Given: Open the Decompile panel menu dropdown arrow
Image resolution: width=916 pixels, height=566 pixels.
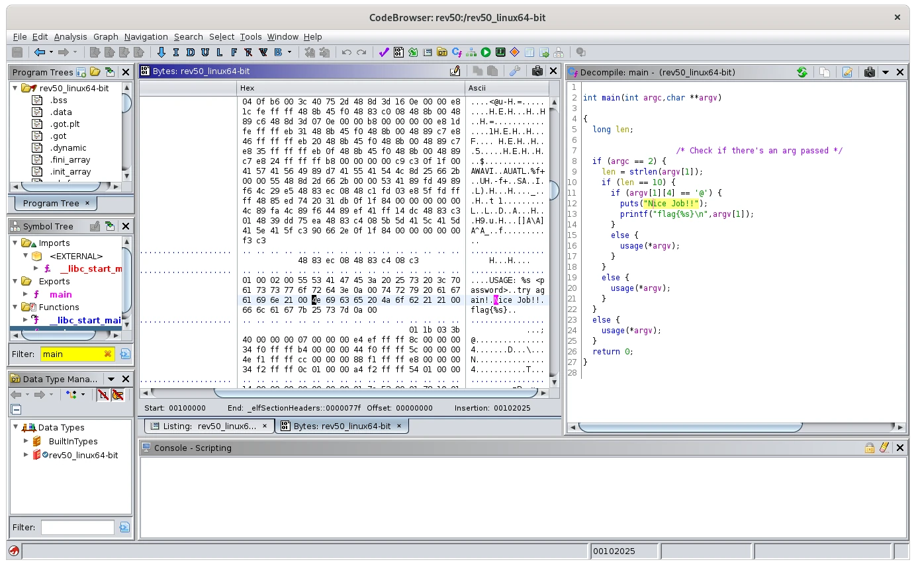Looking at the screenshot, I should (x=886, y=72).
